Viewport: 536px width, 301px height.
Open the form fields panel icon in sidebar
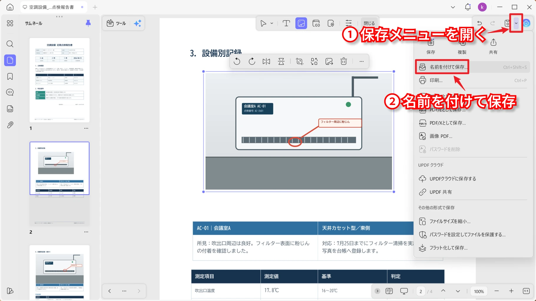click(x=10, y=109)
